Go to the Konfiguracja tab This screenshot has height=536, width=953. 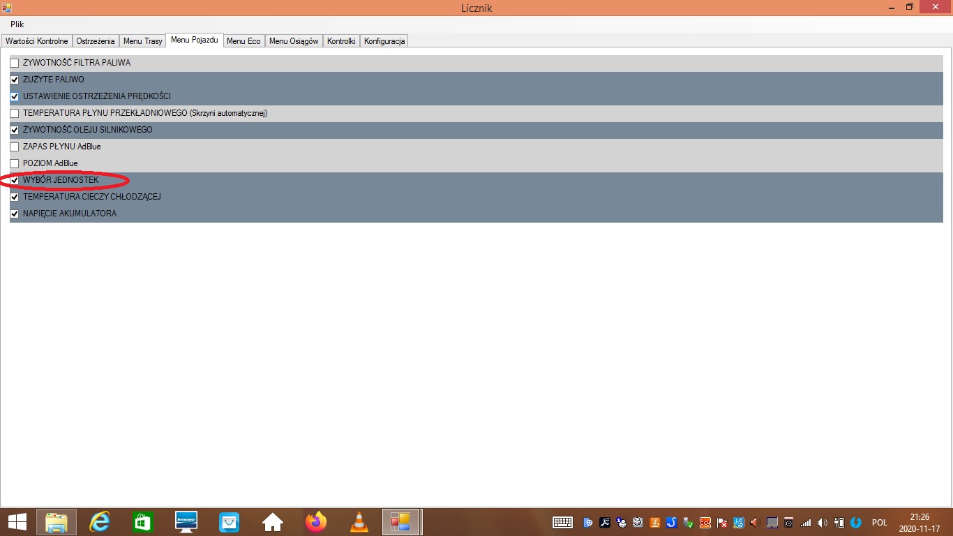tap(384, 41)
